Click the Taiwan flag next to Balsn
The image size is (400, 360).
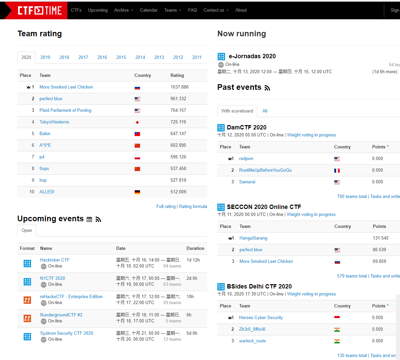pos(137,134)
